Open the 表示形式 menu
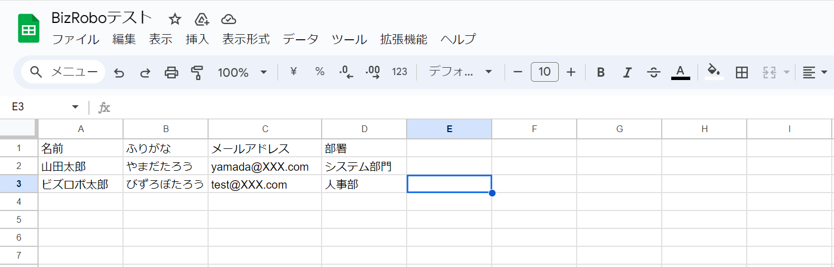This screenshot has height=267, width=834. click(246, 39)
